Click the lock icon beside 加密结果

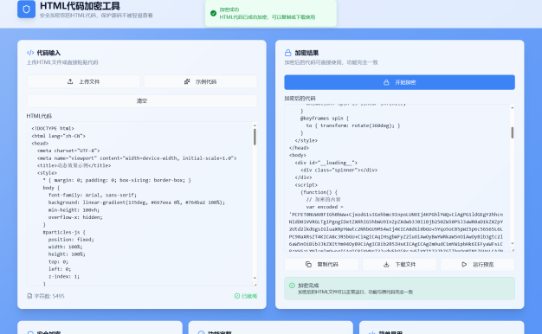tap(288, 53)
